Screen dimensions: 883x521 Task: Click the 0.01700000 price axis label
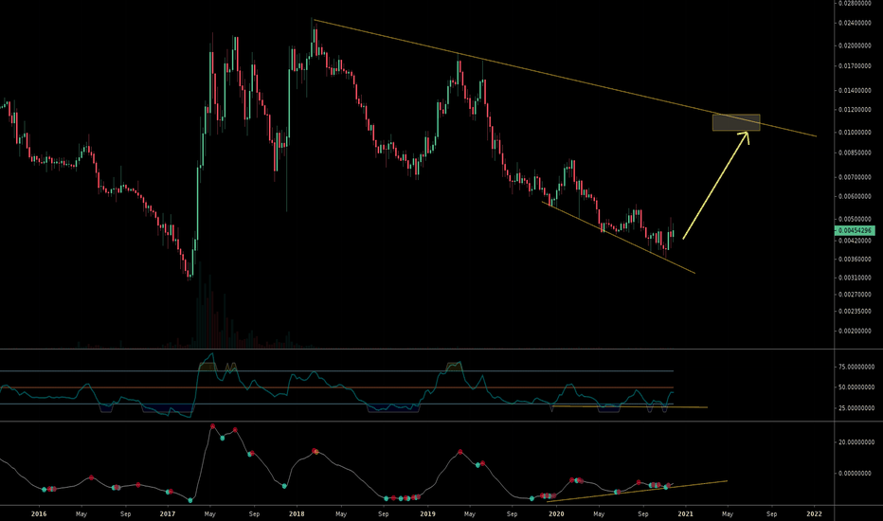tap(855, 66)
